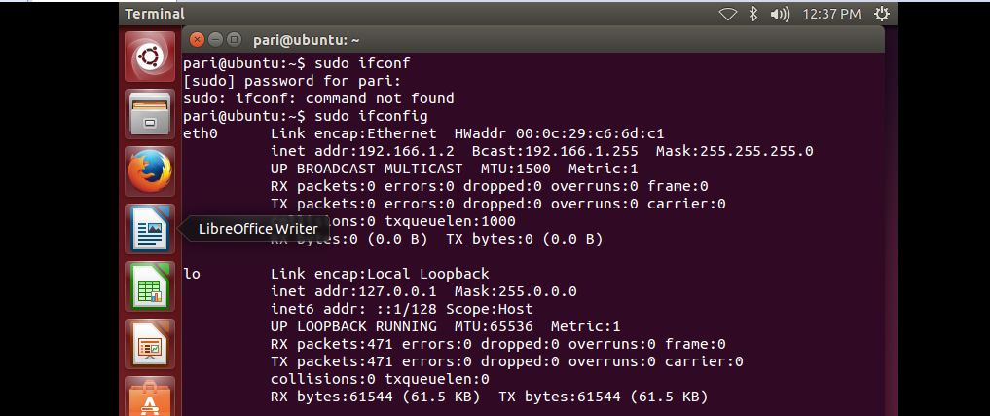Open the Files manager from launcher
The image size is (990, 416).
point(150,115)
